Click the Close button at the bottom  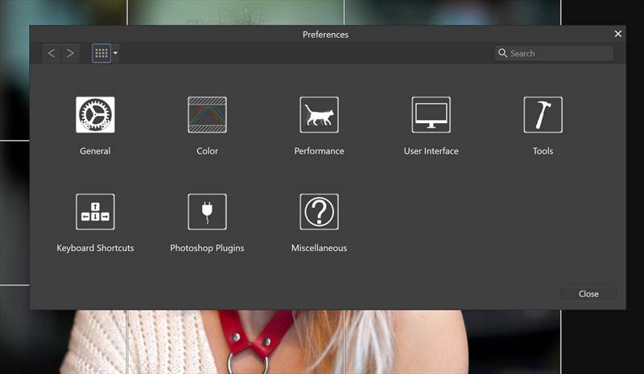(588, 294)
